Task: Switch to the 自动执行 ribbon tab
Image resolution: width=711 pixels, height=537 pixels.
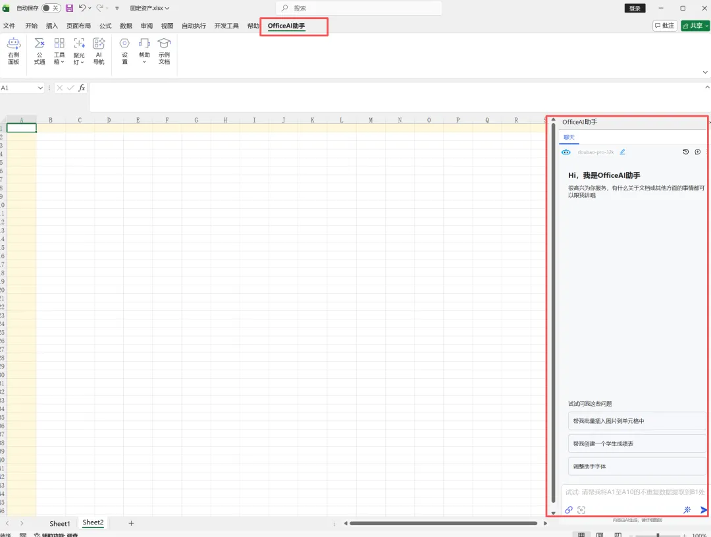Action: [194, 26]
